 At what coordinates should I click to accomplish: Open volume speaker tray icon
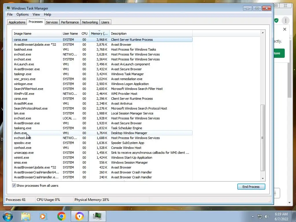coord(267,217)
